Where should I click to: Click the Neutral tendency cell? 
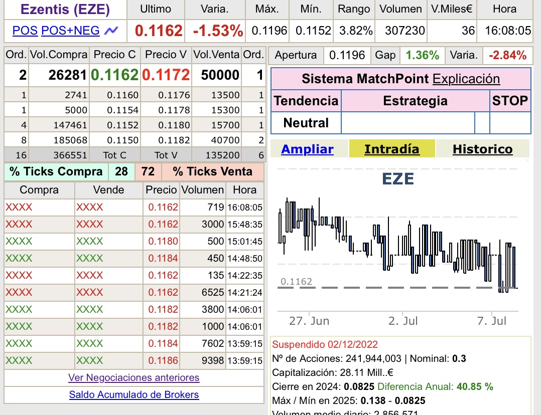tap(306, 123)
